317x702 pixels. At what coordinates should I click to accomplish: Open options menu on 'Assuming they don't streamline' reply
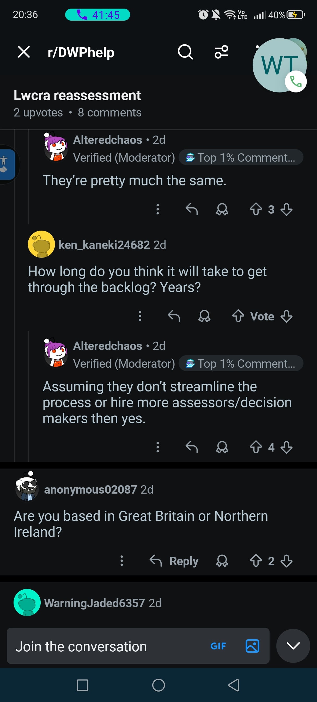pyautogui.click(x=157, y=447)
